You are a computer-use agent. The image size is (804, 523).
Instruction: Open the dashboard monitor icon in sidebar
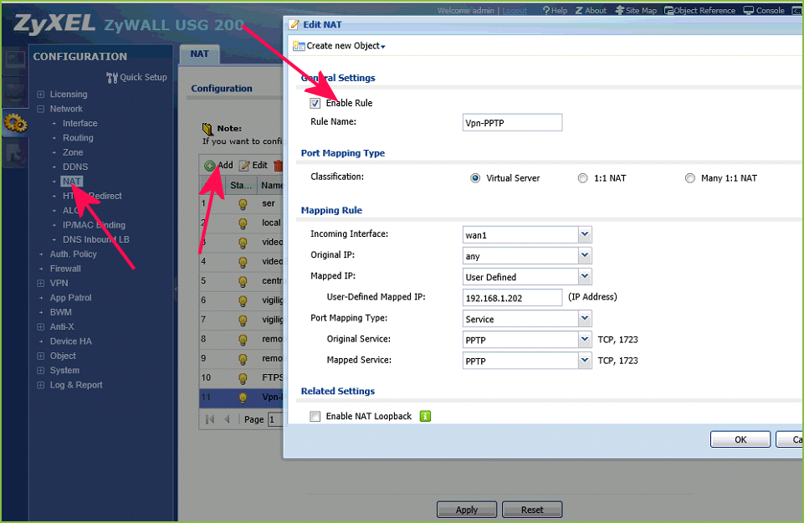(x=14, y=60)
